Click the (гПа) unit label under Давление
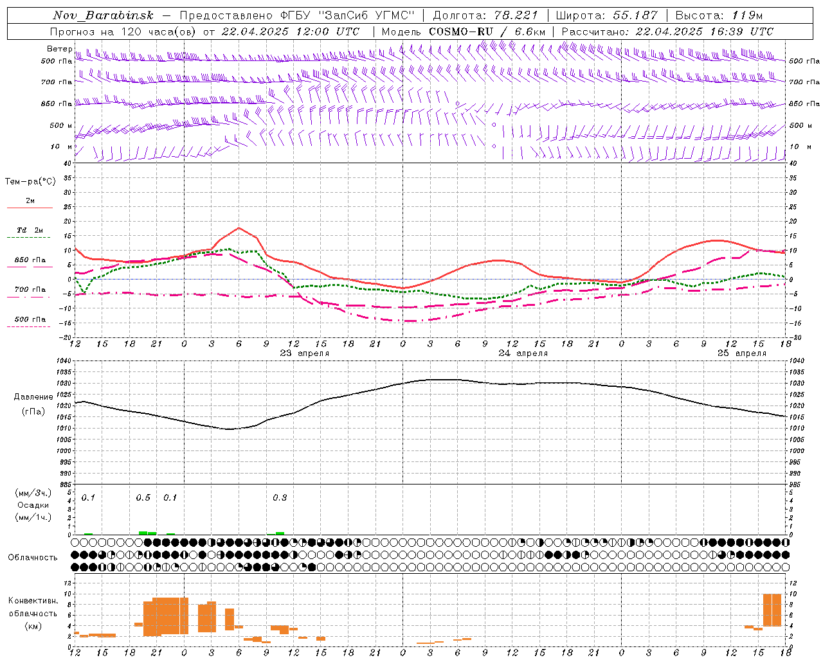 coord(33,412)
